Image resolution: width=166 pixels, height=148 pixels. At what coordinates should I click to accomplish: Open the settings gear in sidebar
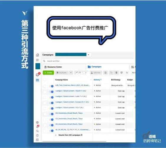pos(37,122)
